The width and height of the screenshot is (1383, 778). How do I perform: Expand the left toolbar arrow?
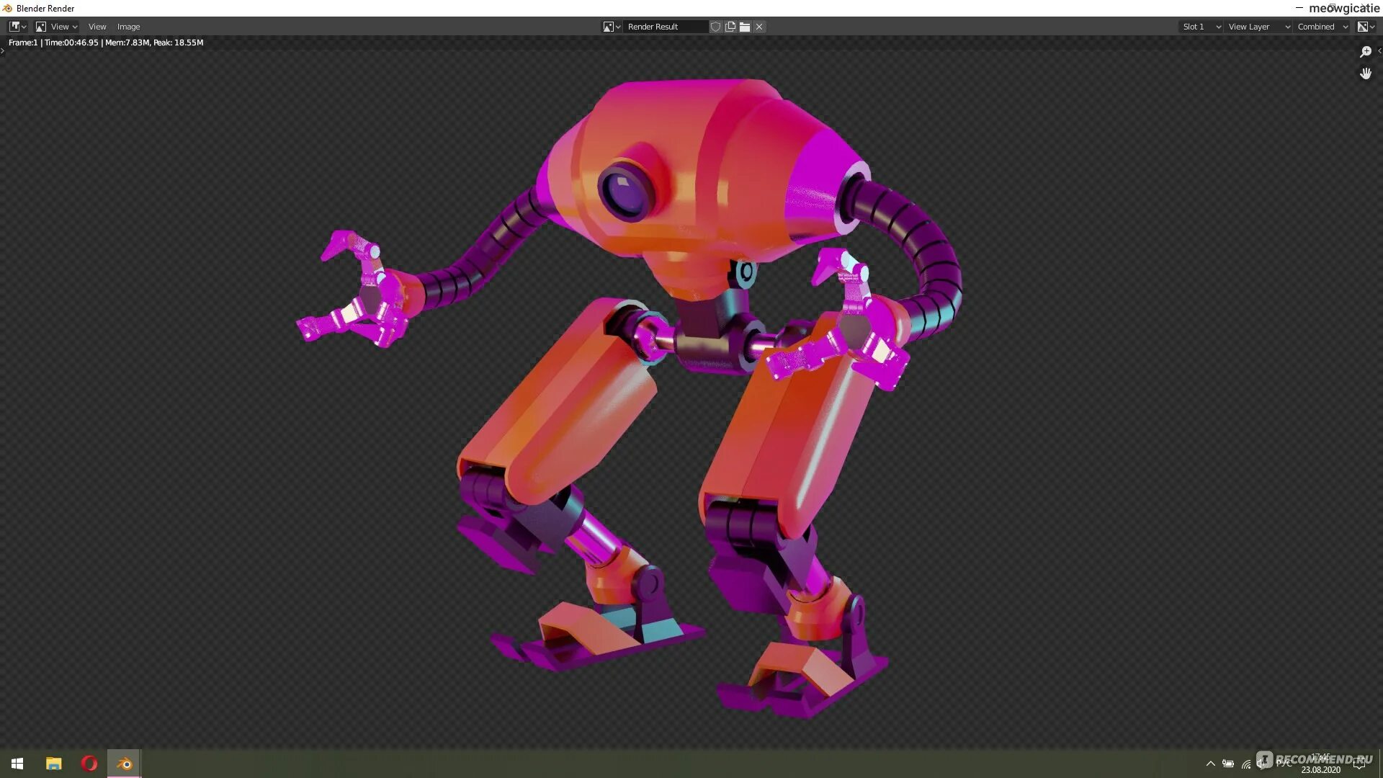click(3, 50)
